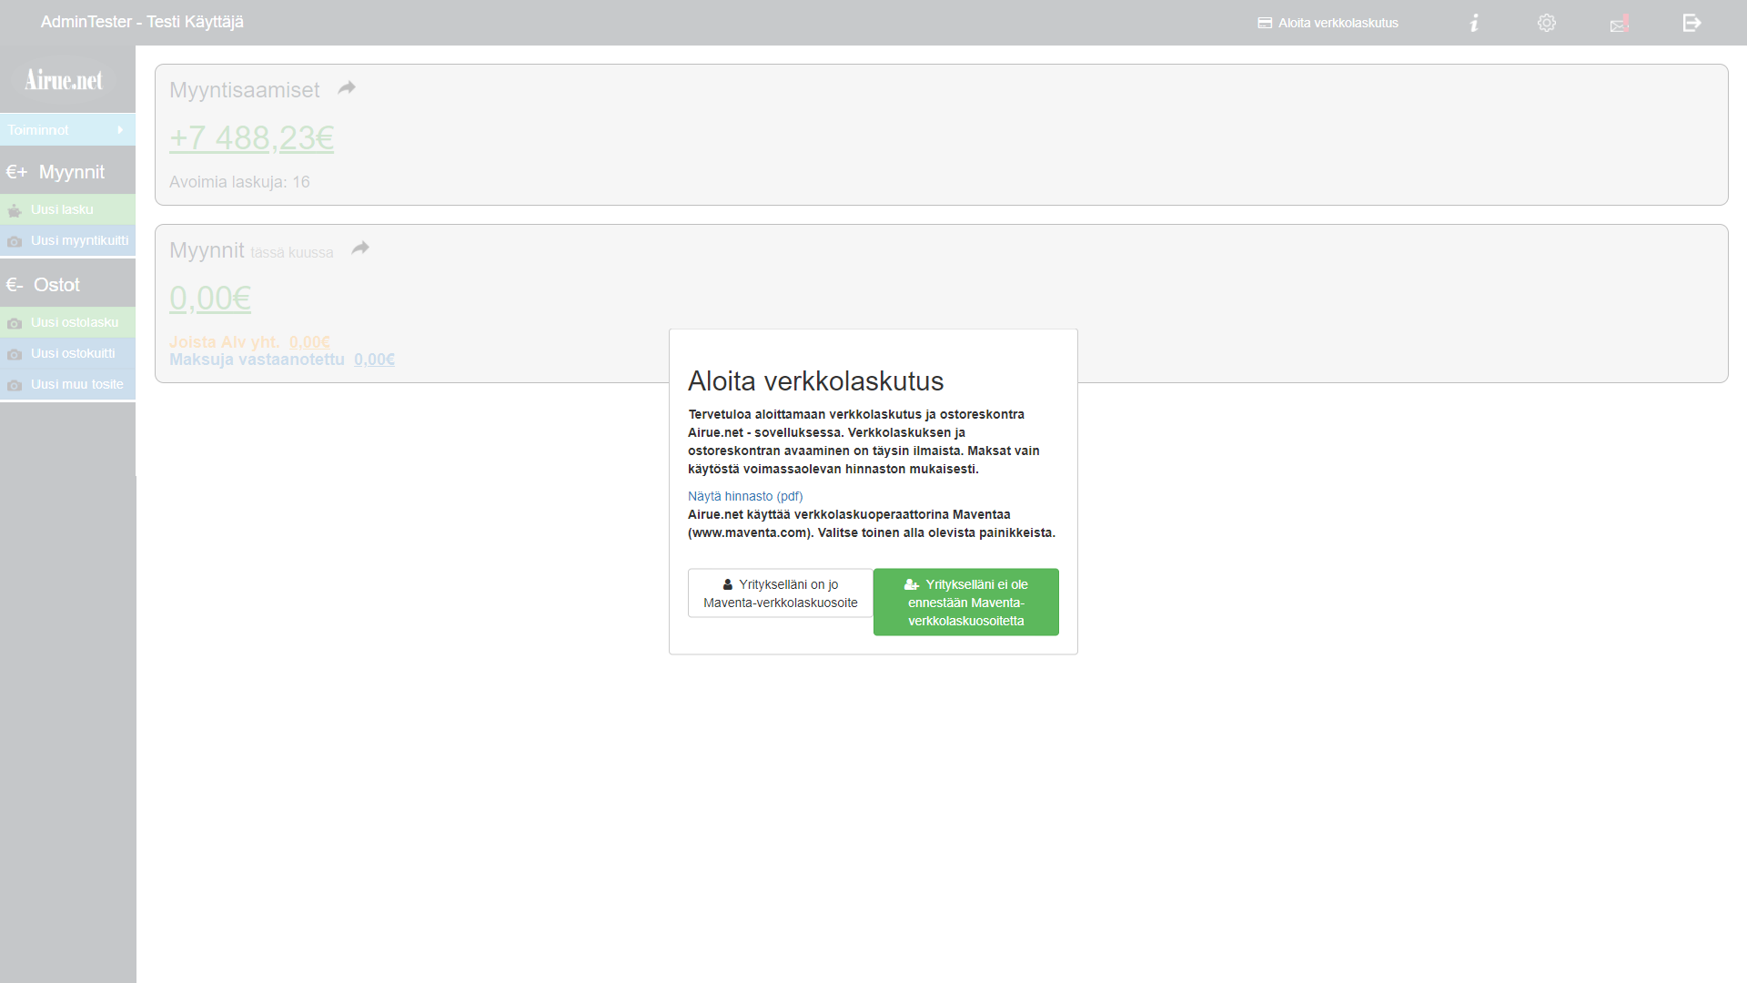Select Uusi lasku in sidebar
The height and width of the screenshot is (983, 1747).
(x=67, y=209)
